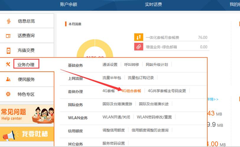
Task: Open 话费查询 in the sidebar
Action: pyautogui.click(x=26, y=36)
